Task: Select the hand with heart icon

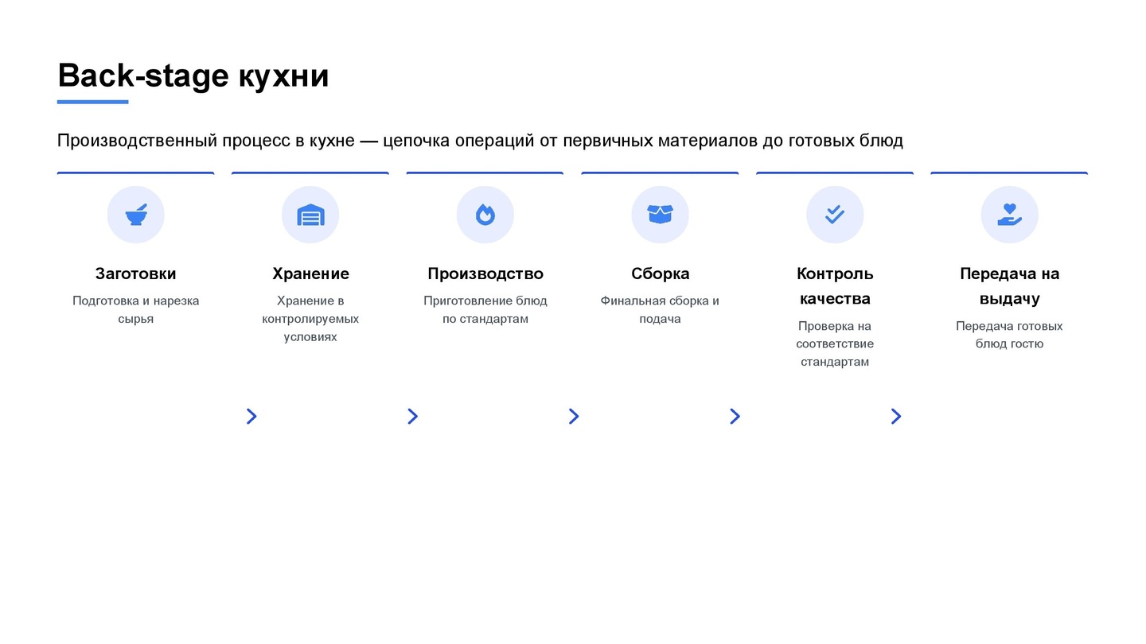Action: click(x=1010, y=215)
